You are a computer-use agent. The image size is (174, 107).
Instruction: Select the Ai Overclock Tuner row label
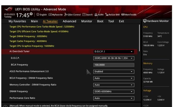(20, 51)
